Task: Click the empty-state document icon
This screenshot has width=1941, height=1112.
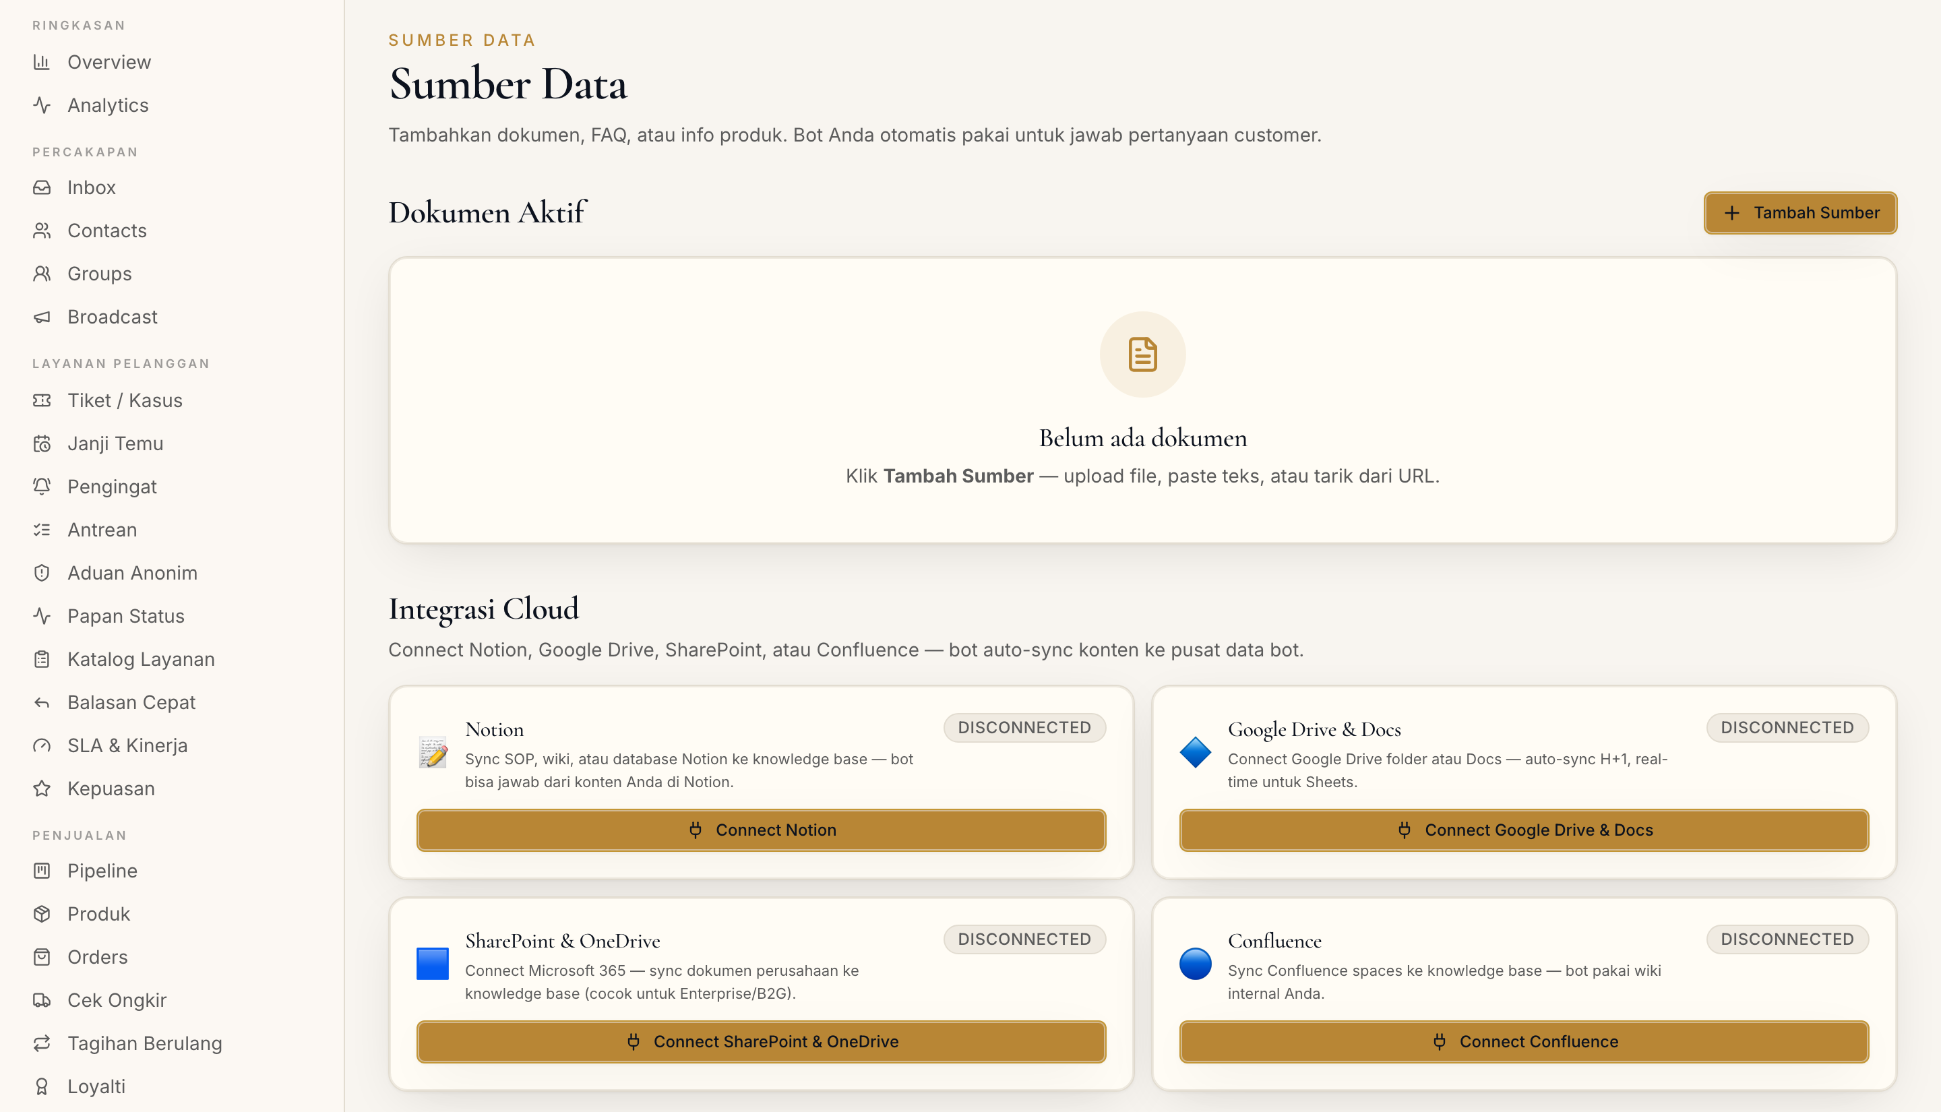Action: pos(1142,354)
